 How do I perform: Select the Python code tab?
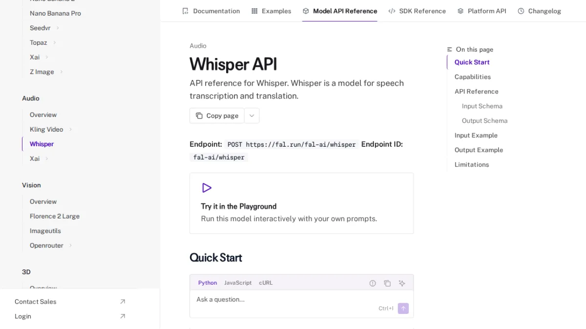pos(208,283)
